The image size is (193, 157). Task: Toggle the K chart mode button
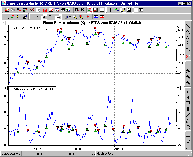coord(44,17)
